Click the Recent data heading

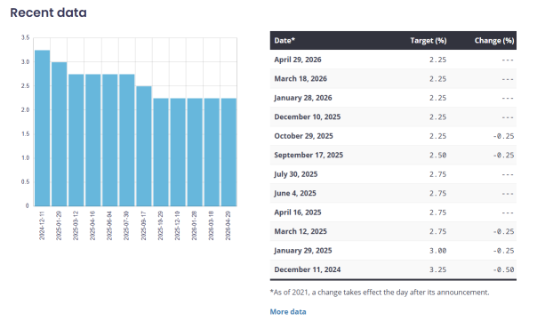pos(48,12)
